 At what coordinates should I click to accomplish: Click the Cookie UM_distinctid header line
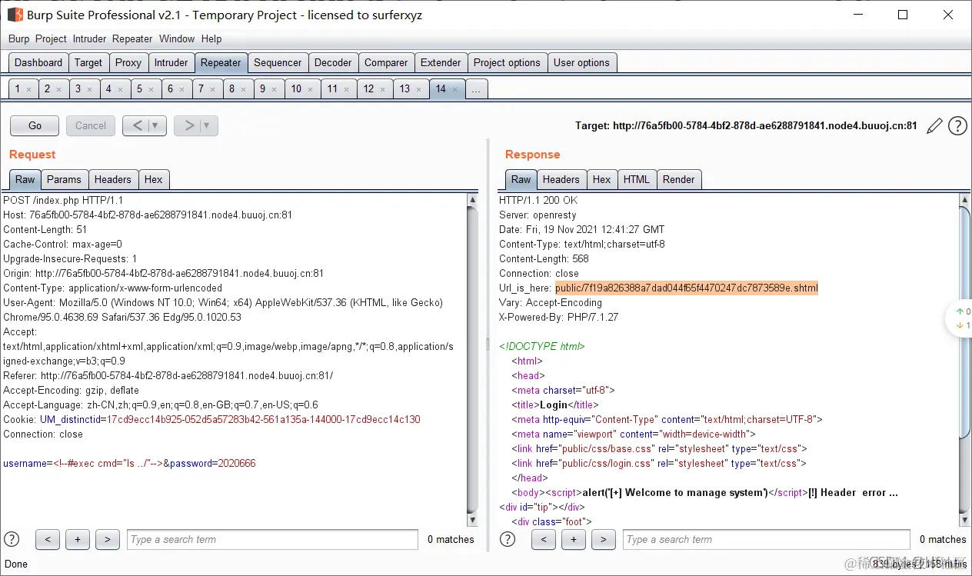[x=211, y=419]
